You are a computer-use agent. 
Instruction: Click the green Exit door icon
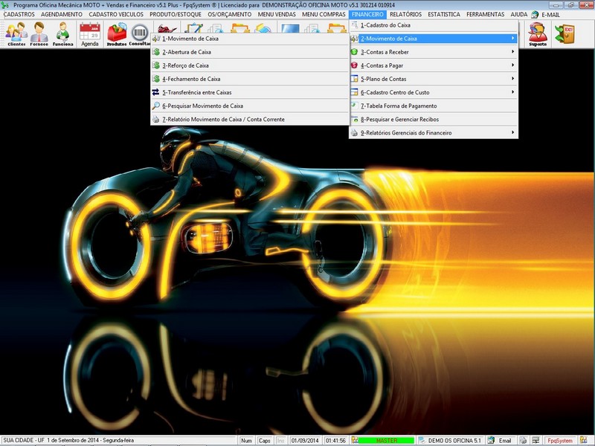pyautogui.click(x=565, y=33)
